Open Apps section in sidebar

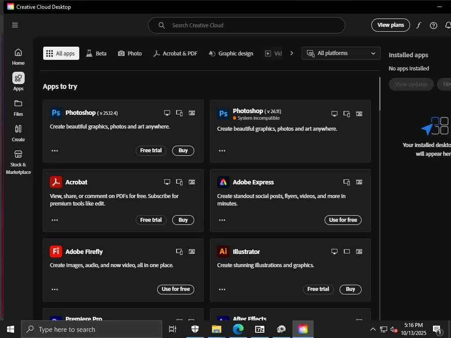(x=18, y=81)
